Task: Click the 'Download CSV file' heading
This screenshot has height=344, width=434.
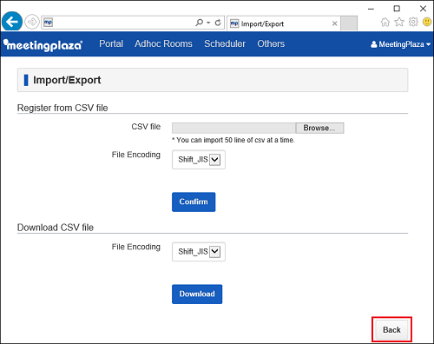Action: point(56,228)
